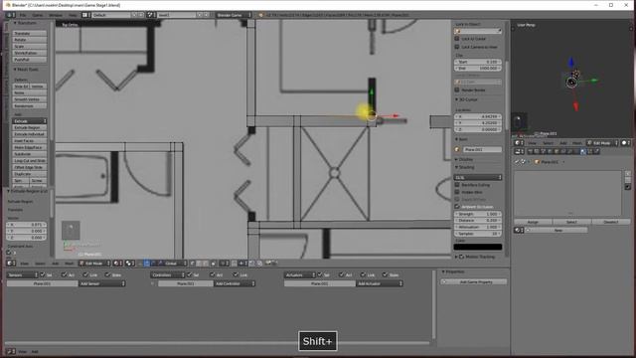This screenshot has width=636, height=358.
Task: Click the Shrink/Fatten button
Action: click(x=29, y=53)
